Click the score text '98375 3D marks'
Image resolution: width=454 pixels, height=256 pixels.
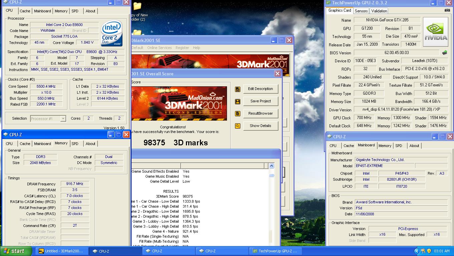pyautogui.click(x=176, y=143)
